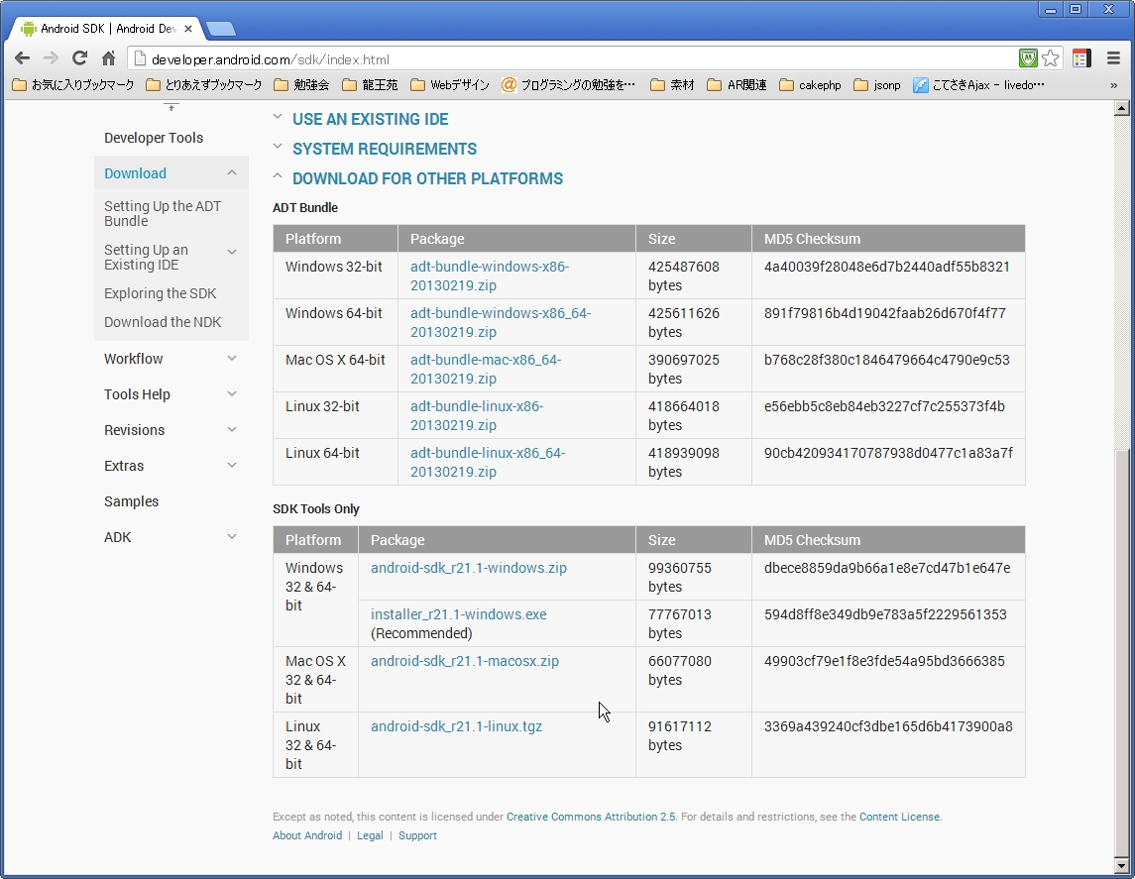This screenshot has width=1135, height=879.
Task: Open Developer Tools in sidebar
Action: click(x=154, y=138)
